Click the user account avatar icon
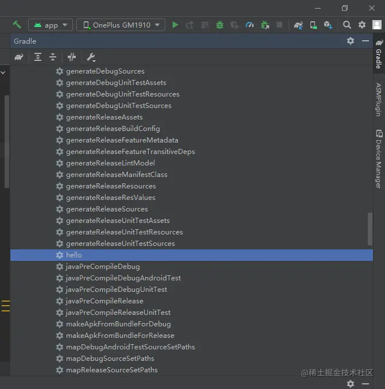Screen dimensions: 385x389 pos(377,25)
